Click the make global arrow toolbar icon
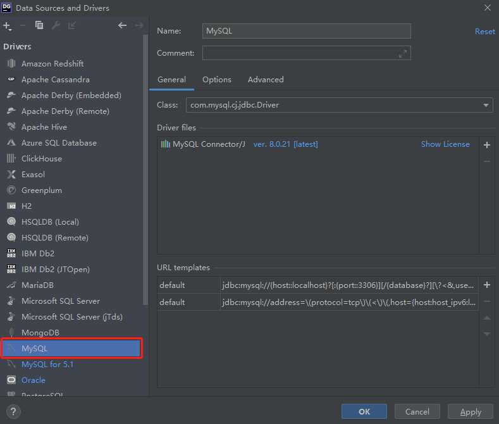The height and width of the screenshot is (424, 499). tap(71, 25)
